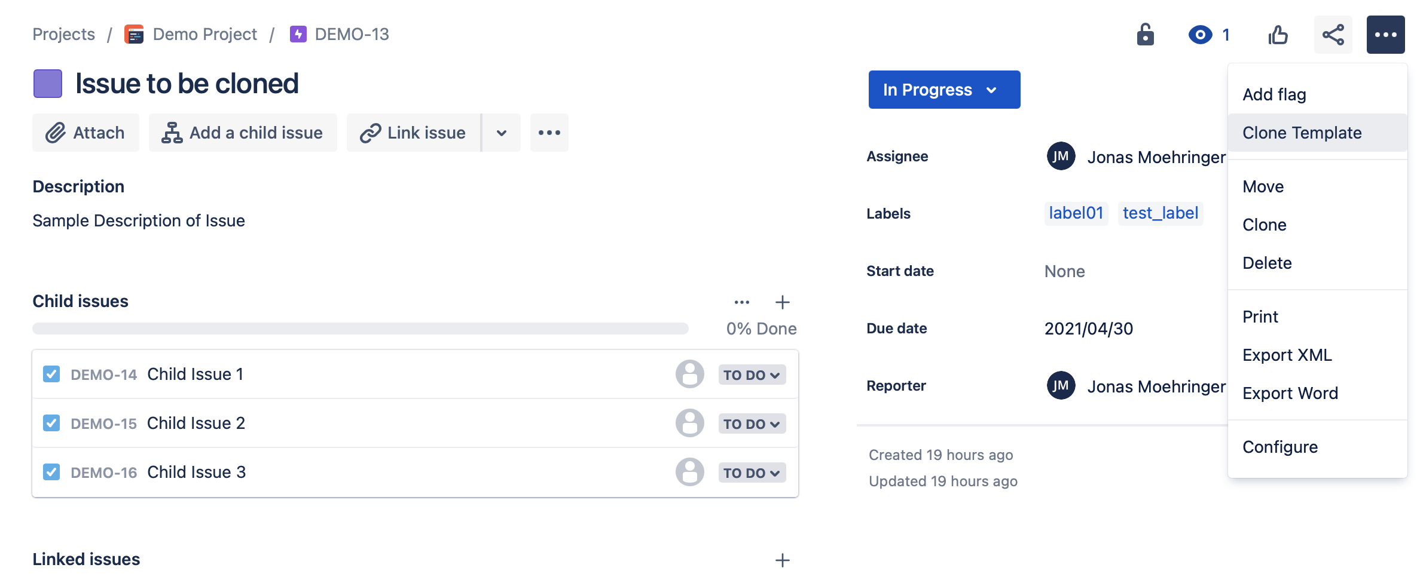Click the lock restrictions icon
The height and width of the screenshot is (583, 1417).
(1145, 35)
